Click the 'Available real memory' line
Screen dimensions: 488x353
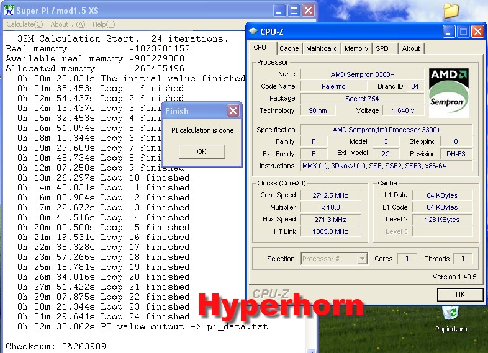95,58
